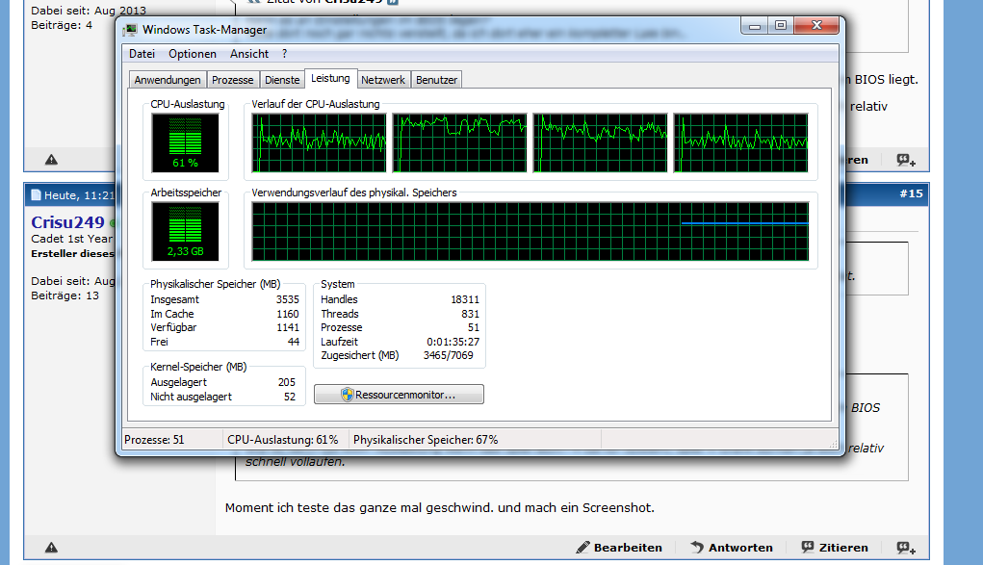Click Antworten on the forum post
983x565 pixels.
click(732, 548)
